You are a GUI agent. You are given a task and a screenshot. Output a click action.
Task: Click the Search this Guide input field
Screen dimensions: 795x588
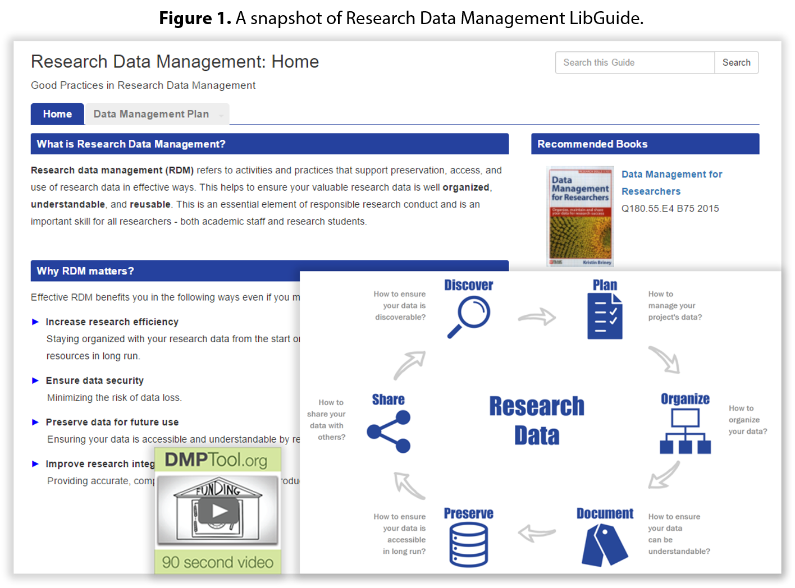click(635, 63)
